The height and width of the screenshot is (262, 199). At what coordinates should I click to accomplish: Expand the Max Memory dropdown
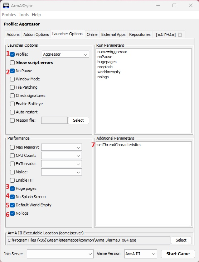tap(62, 148)
